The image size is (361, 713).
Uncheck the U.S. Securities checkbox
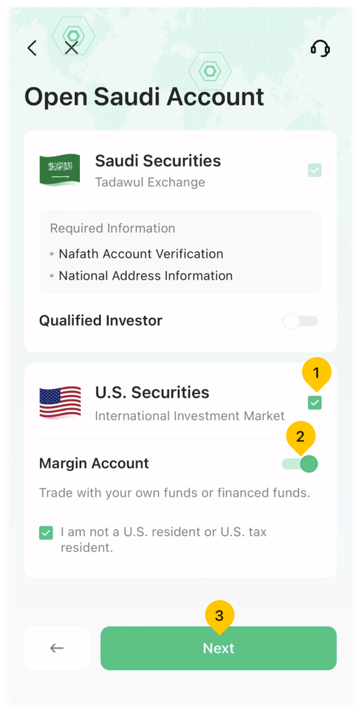pyautogui.click(x=314, y=403)
